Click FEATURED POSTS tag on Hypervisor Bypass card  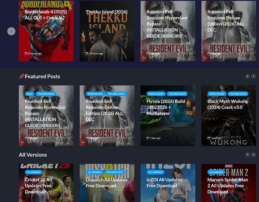coord(46,94)
